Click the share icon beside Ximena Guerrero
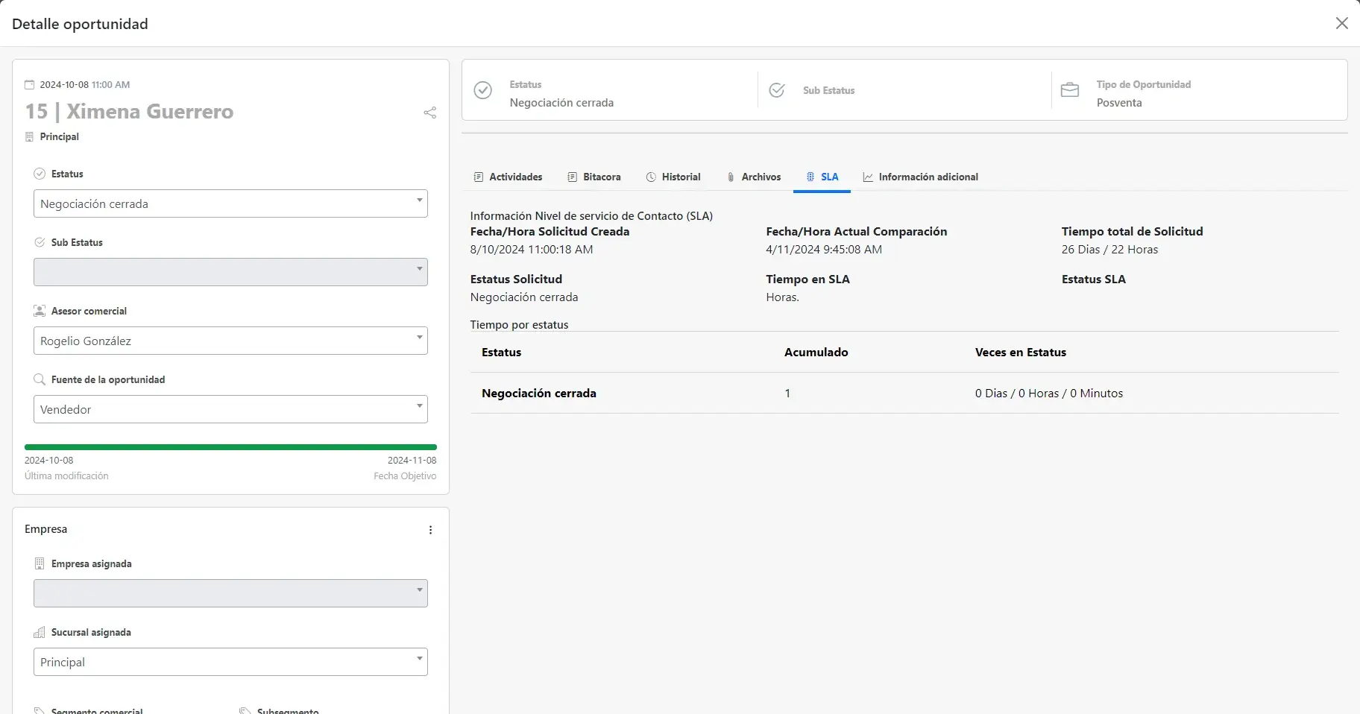The height and width of the screenshot is (714, 1360). click(430, 113)
